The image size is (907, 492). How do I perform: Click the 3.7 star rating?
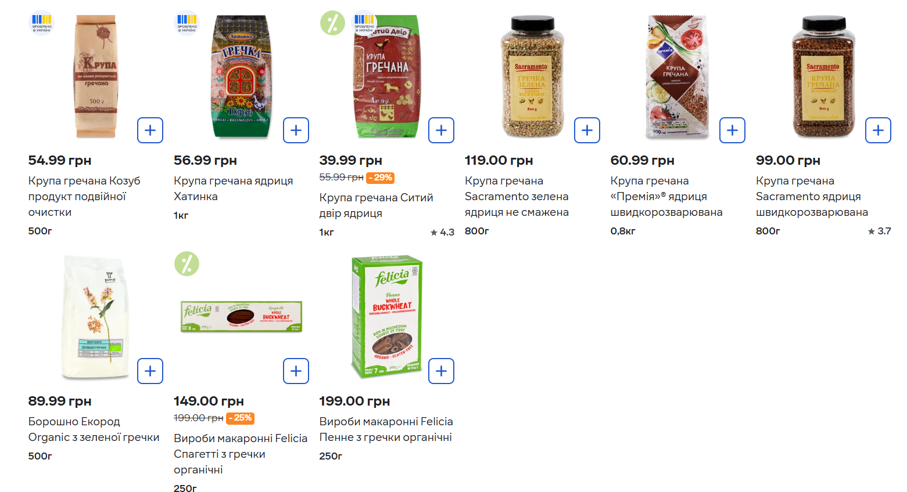click(x=879, y=231)
